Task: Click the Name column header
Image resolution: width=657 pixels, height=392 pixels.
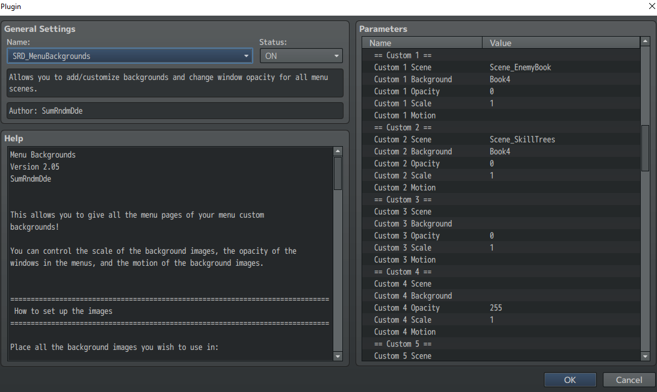Action: [x=422, y=43]
